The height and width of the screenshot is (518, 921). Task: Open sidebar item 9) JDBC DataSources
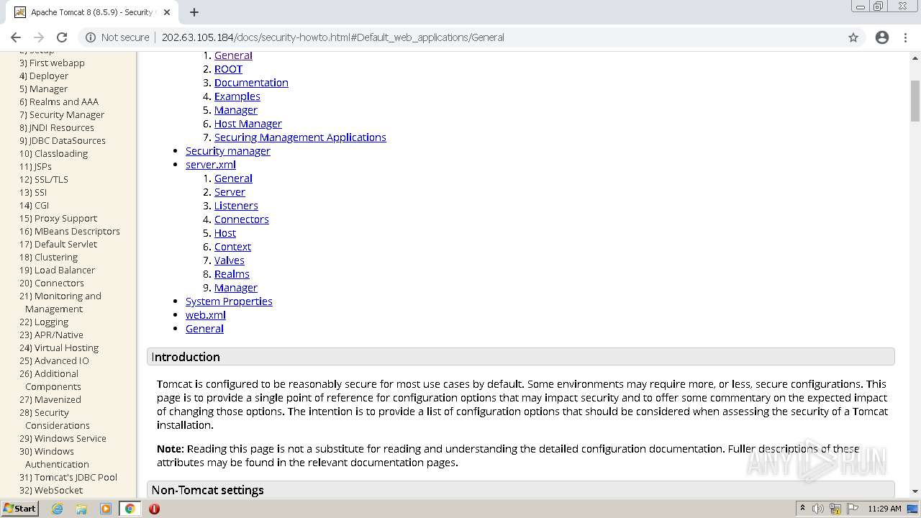(63, 141)
